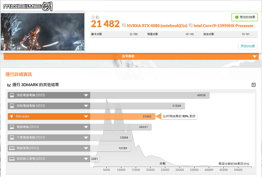Click the white arrow on the 結果細節 bar
This screenshot has width=262, height=177.
254,56
